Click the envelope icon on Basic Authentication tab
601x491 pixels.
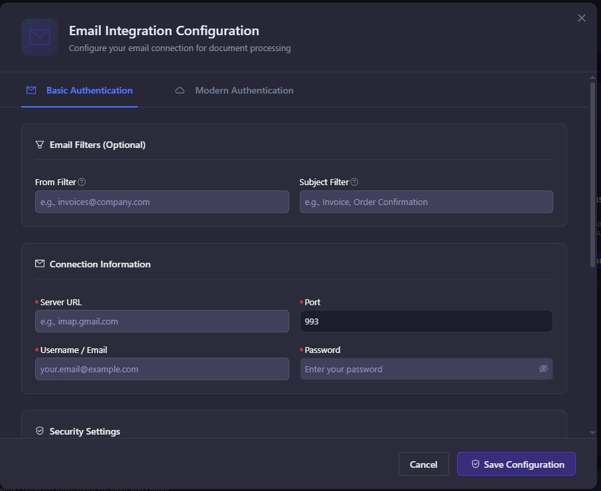coord(31,90)
